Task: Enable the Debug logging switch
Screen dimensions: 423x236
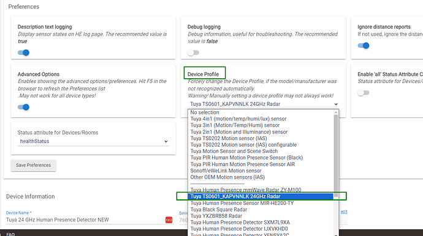Action: pos(193,53)
